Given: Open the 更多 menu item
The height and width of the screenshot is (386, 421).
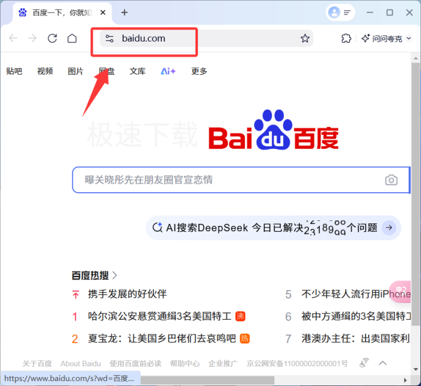Looking at the screenshot, I should click(x=199, y=71).
